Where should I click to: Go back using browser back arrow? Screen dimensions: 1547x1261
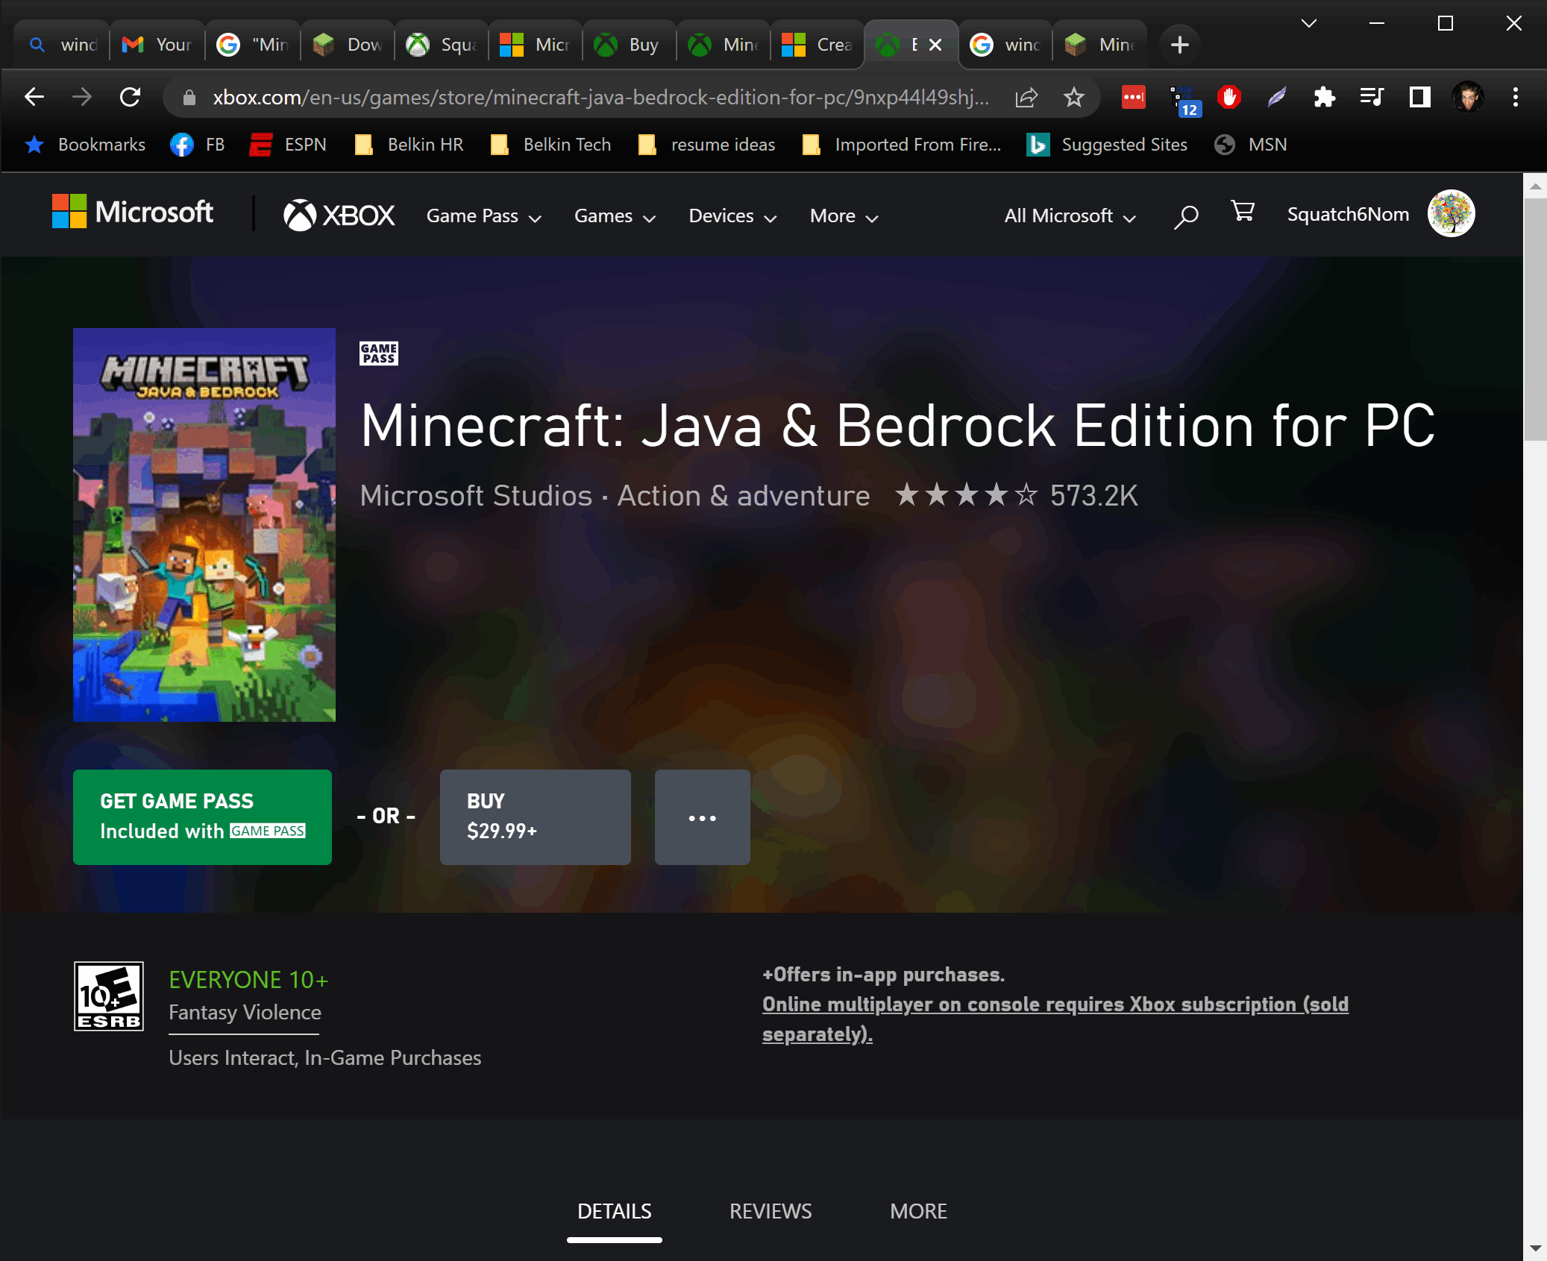tap(34, 97)
